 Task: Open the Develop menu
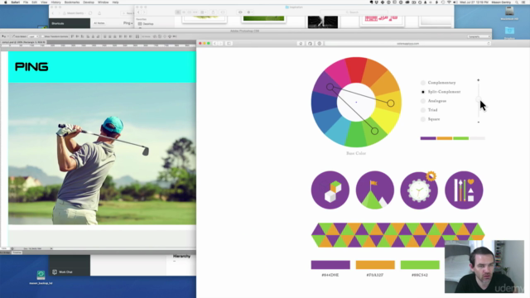tap(89, 2)
